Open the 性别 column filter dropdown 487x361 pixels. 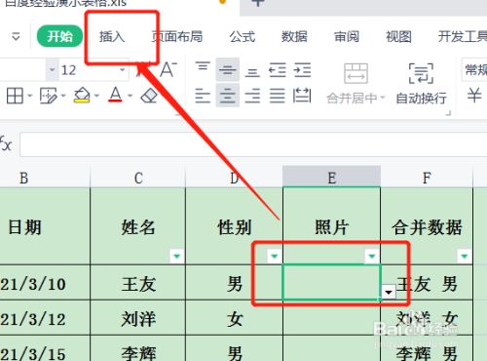point(275,256)
